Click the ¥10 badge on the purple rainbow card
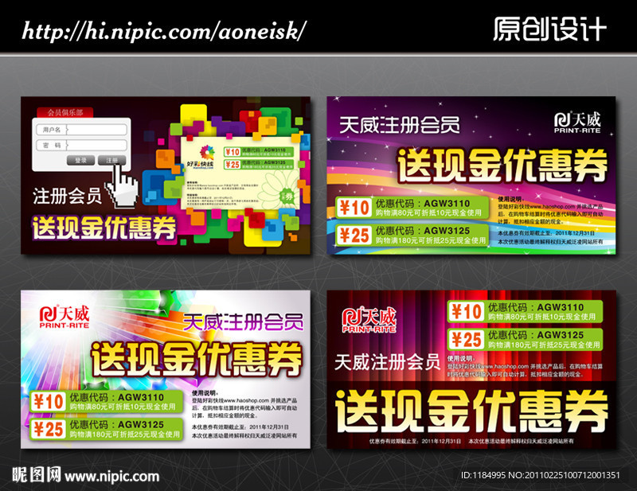The image size is (637, 491). pyautogui.click(x=354, y=208)
